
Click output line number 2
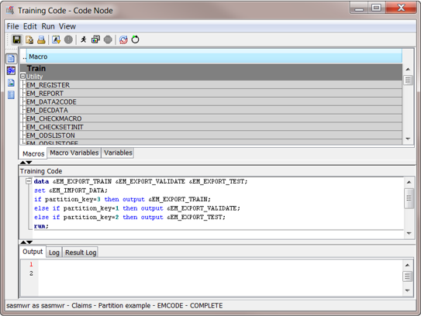[31, 273]
